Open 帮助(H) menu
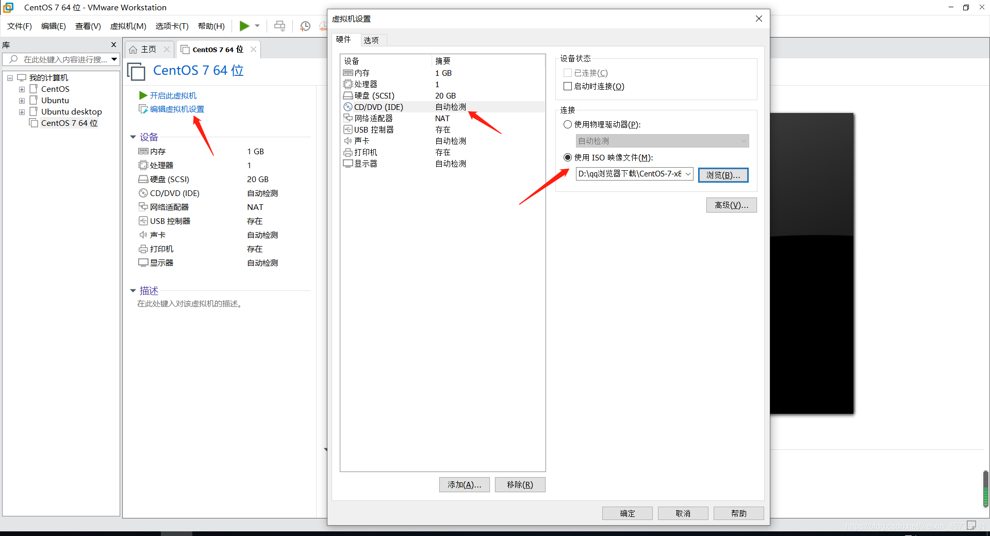The image size is (990, 536). click(x=211, y=26)
